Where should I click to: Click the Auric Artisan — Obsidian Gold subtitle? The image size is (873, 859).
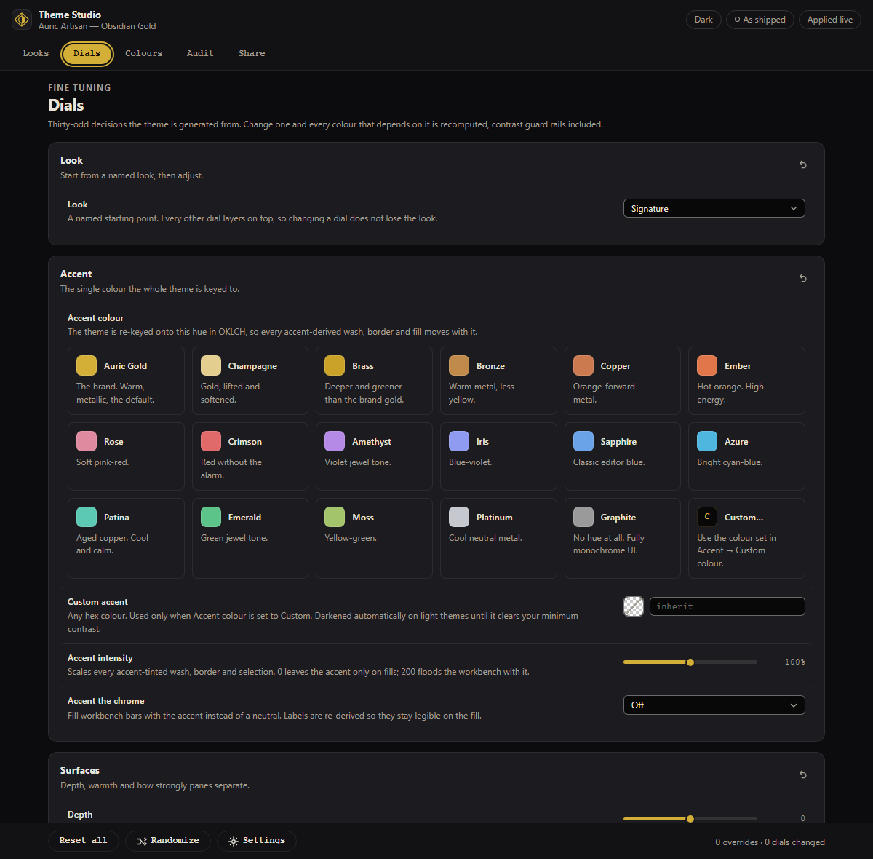coord(97,26)
